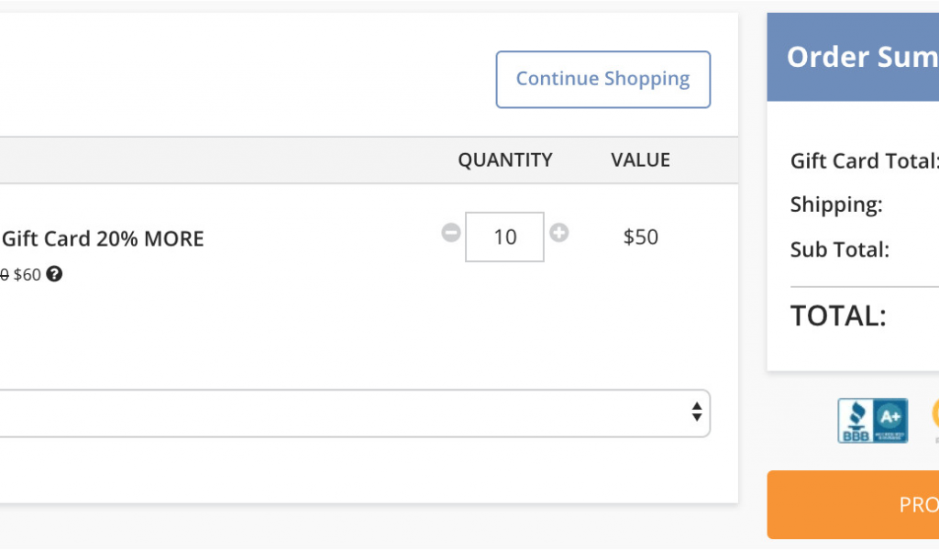Click the dropdown's up-down arrow indicator
Image resolution: width=939 pixels, height=550 pixels.
tap(697, 412)
